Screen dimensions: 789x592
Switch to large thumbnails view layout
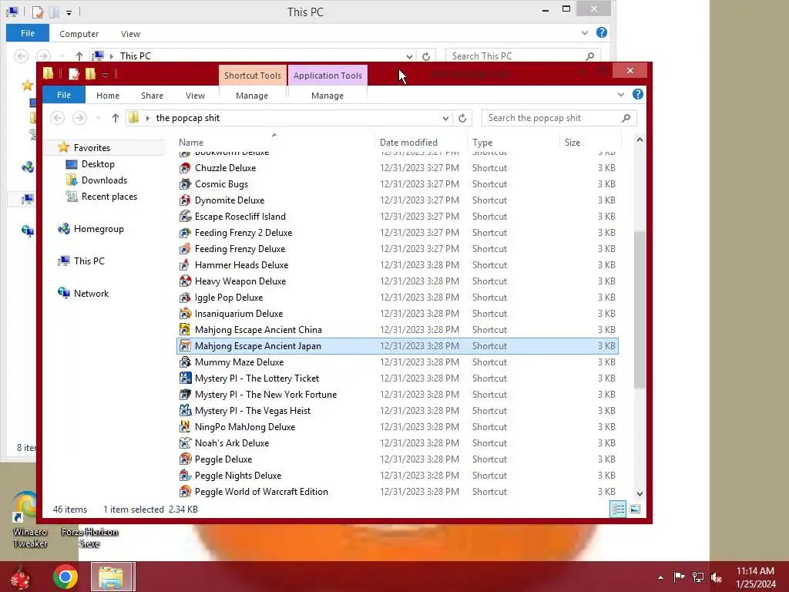[635, 509]
